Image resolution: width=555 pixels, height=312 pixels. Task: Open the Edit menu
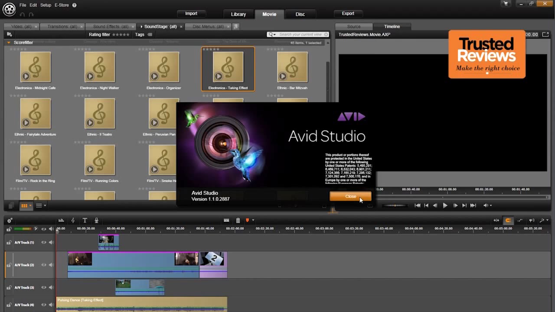click(x=33, y=5)
